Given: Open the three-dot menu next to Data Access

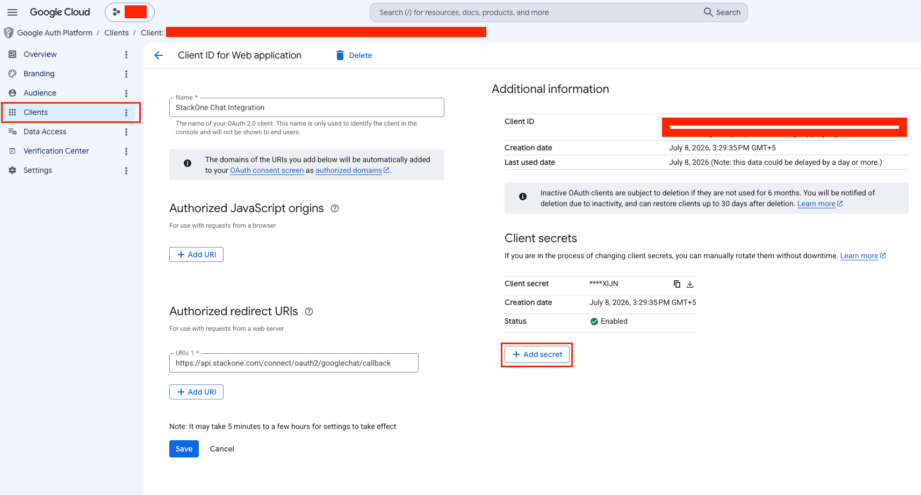Looking at the screenshot, I should (126, 132).
